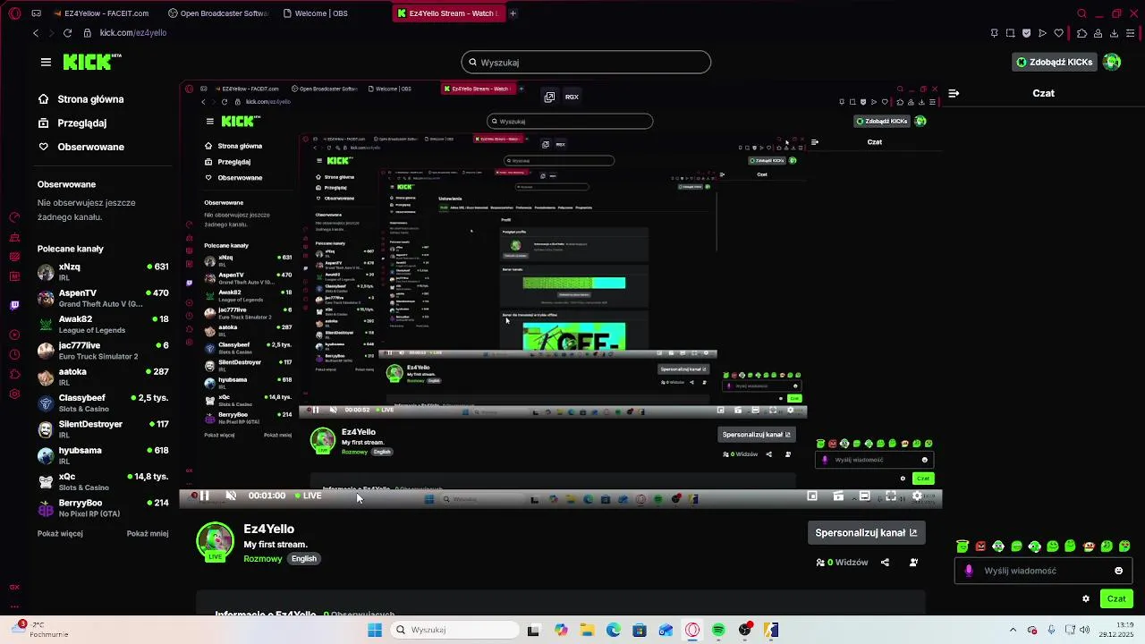Click the Kick logo
Viewport: 1145px width, 644px height.
92,62
